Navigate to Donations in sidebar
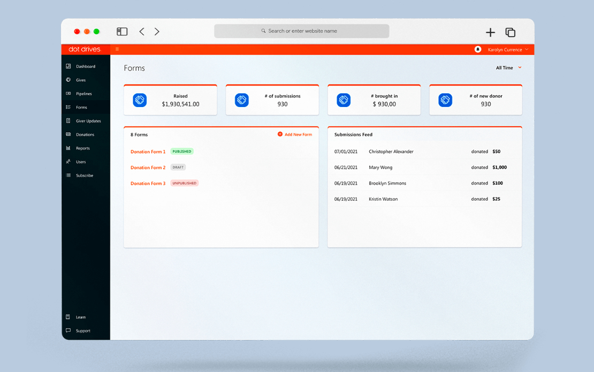594x372 pixels. [x=86, y=134]
